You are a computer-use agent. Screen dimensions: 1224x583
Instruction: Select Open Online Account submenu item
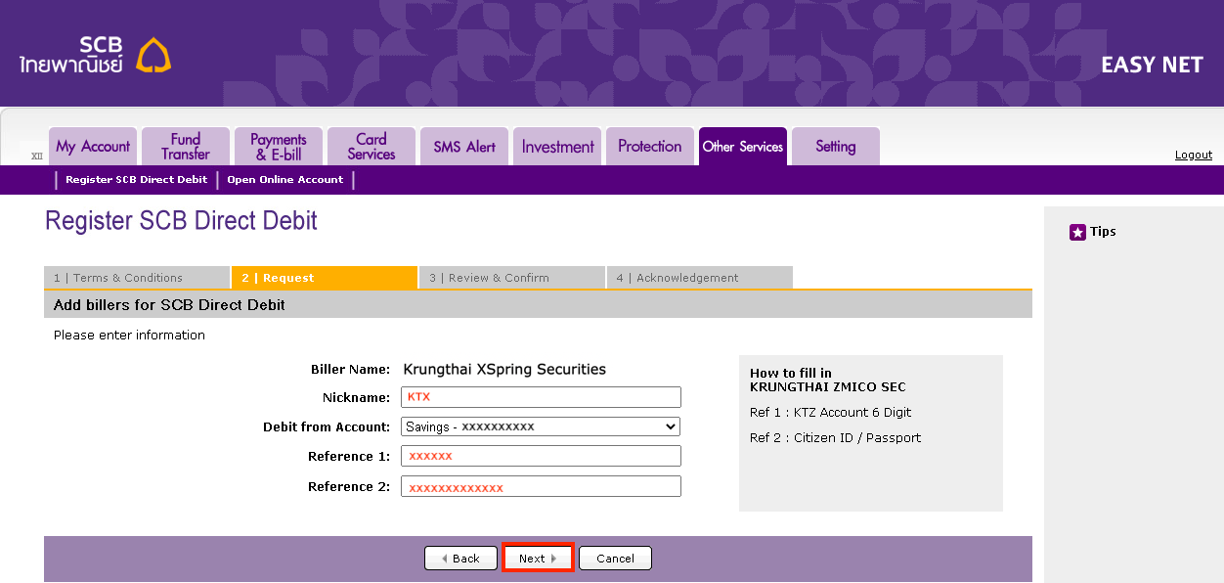pyautogui.click(x=285, y=180)
